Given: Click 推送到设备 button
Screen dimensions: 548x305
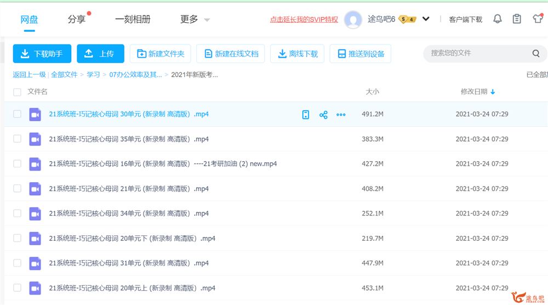Looking at the screenshot, I should point(361,54).
